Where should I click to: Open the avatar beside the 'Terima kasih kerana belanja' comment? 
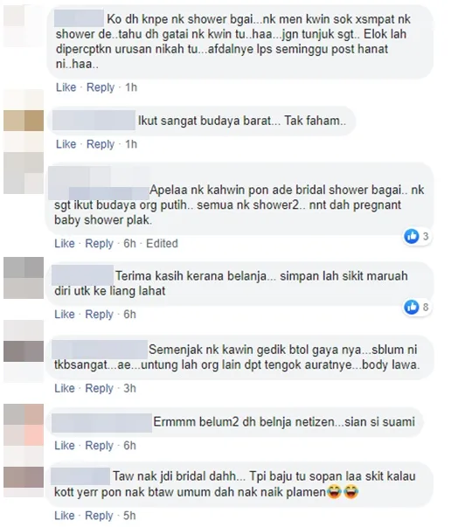click(x=24, y=278)
